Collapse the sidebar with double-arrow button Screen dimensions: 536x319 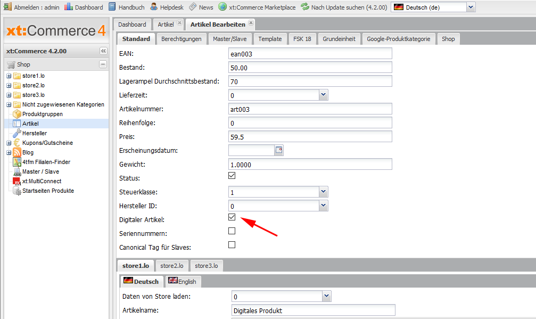click(x=103, y=51)
